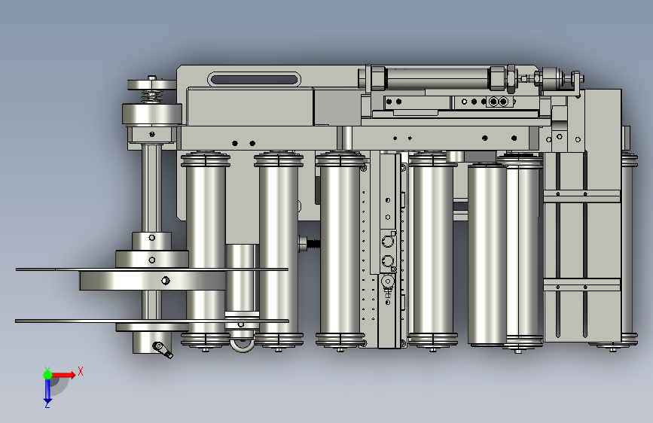Select the pneumatic cylinder body at top
The width and height of the screenshot is (653, 423).
click(x=438, y=78)
